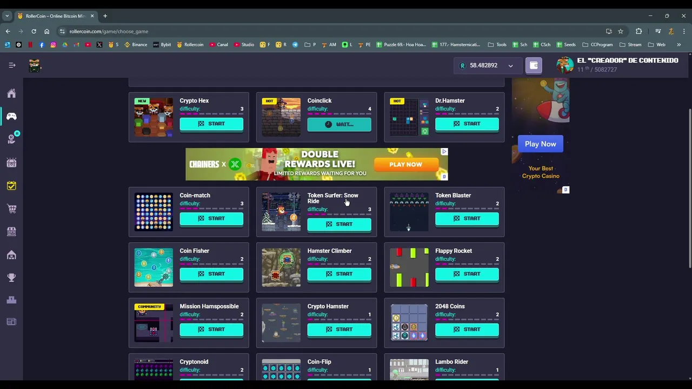Image resolution: width=692 pixels, height=389 pixels.
Task: Click the user avatar beside EL CREADOR DE CONTENIDO
Action: click(x=565, y=65)
